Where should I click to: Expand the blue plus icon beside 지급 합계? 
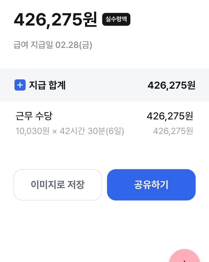pos(20,85)
